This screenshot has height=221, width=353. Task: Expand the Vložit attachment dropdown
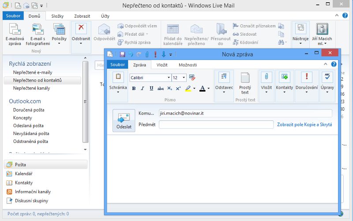pyautogui.click(x=266, y=93)
